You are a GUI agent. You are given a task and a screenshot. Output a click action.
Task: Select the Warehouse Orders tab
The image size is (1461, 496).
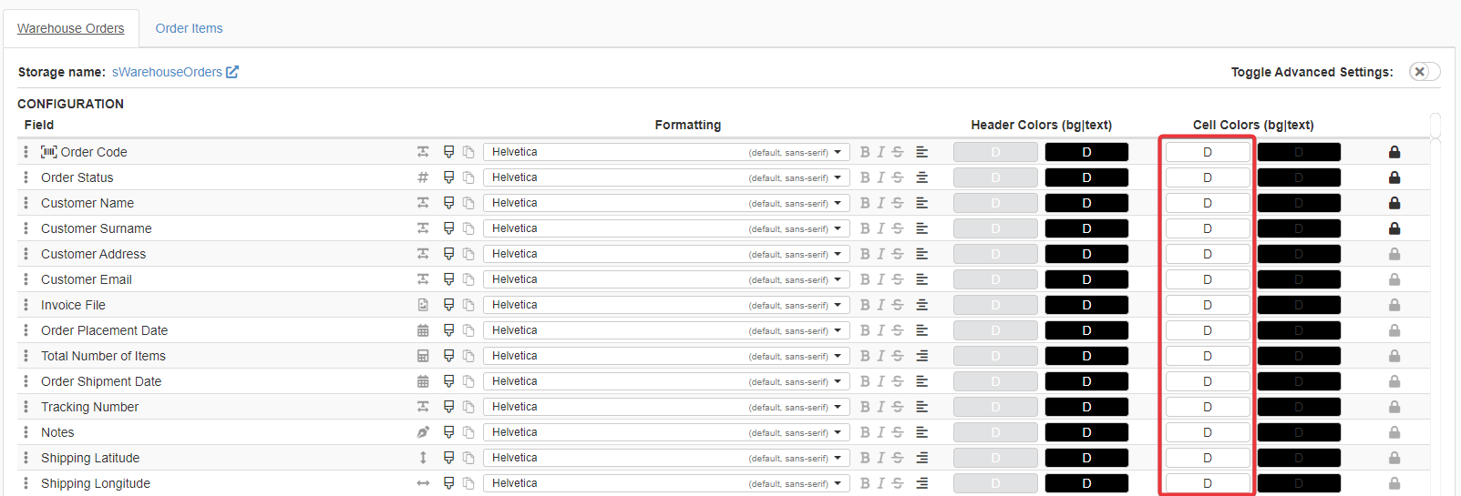click(x=70, y=28)
